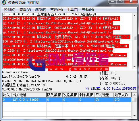Click the gateway list scroll-down arrow
This screenshot has height=121, width=139.
coord(134,116)
